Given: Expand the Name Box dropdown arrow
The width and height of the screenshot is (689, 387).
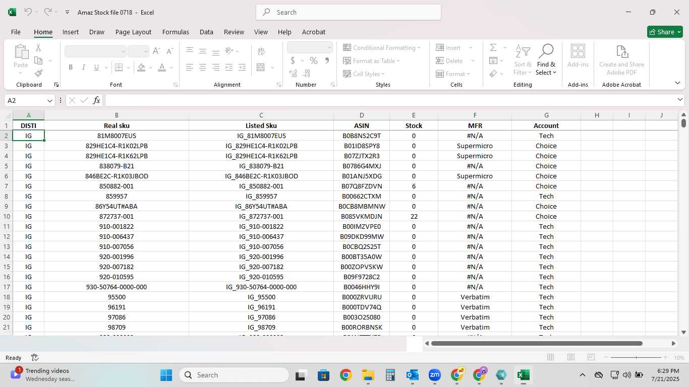Looking at the screenshot, I should click(x=49, y=100).
